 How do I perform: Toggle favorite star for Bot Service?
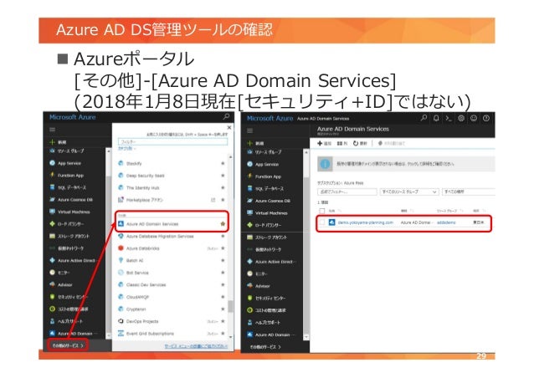pyautogui.click(x=223, y=273)
